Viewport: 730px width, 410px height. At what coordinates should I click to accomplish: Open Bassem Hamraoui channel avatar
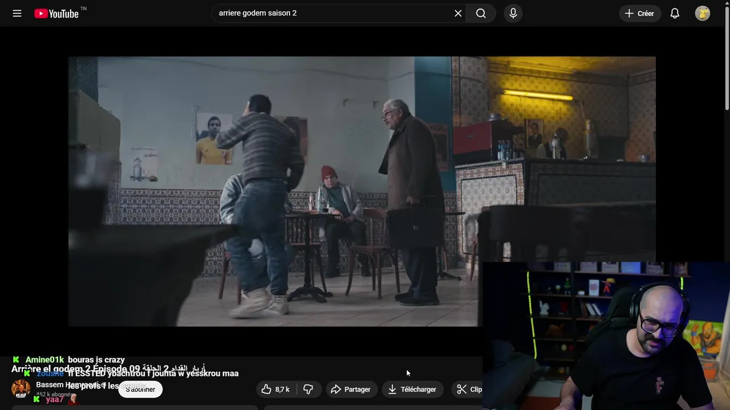pos(21,389)
